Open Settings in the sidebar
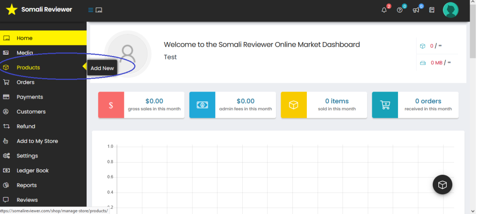The image size is (479, 214). coord(43,156)
